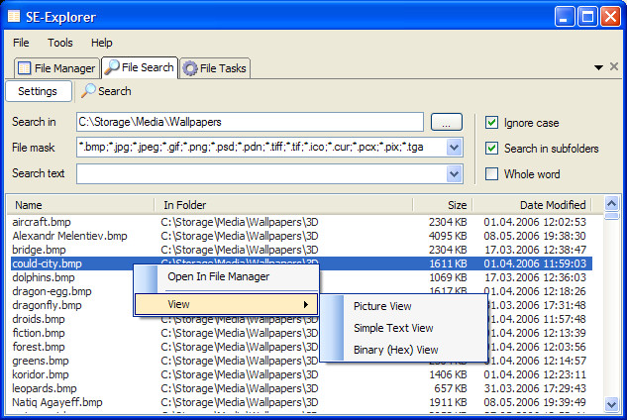Image resolution: width=627 pixels, height=420 pixels.
Task: Enable the Whole word checkbox
Action: 491,174
